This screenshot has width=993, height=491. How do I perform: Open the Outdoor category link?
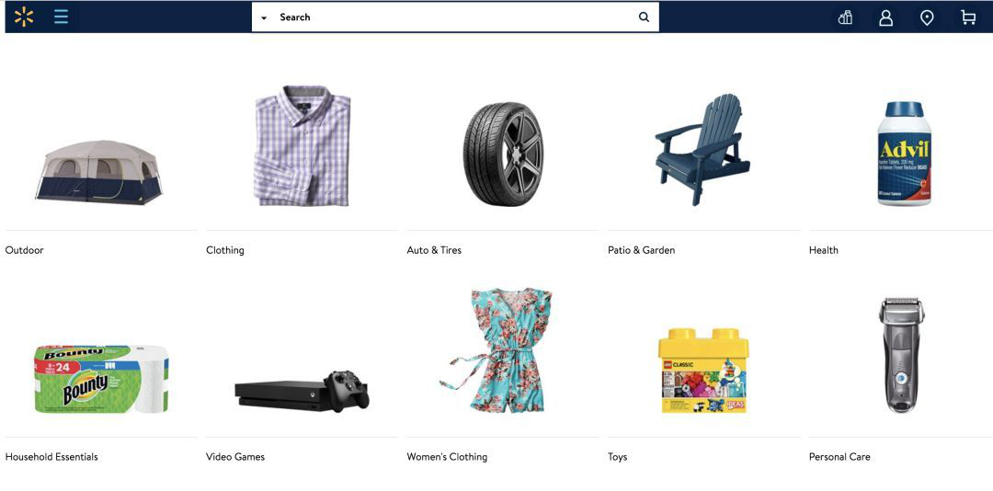(x=24, y=250)
